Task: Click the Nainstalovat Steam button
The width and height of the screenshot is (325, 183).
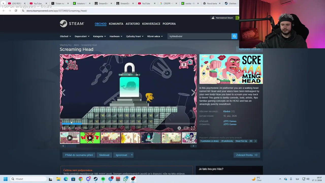Action: point(222,18)
